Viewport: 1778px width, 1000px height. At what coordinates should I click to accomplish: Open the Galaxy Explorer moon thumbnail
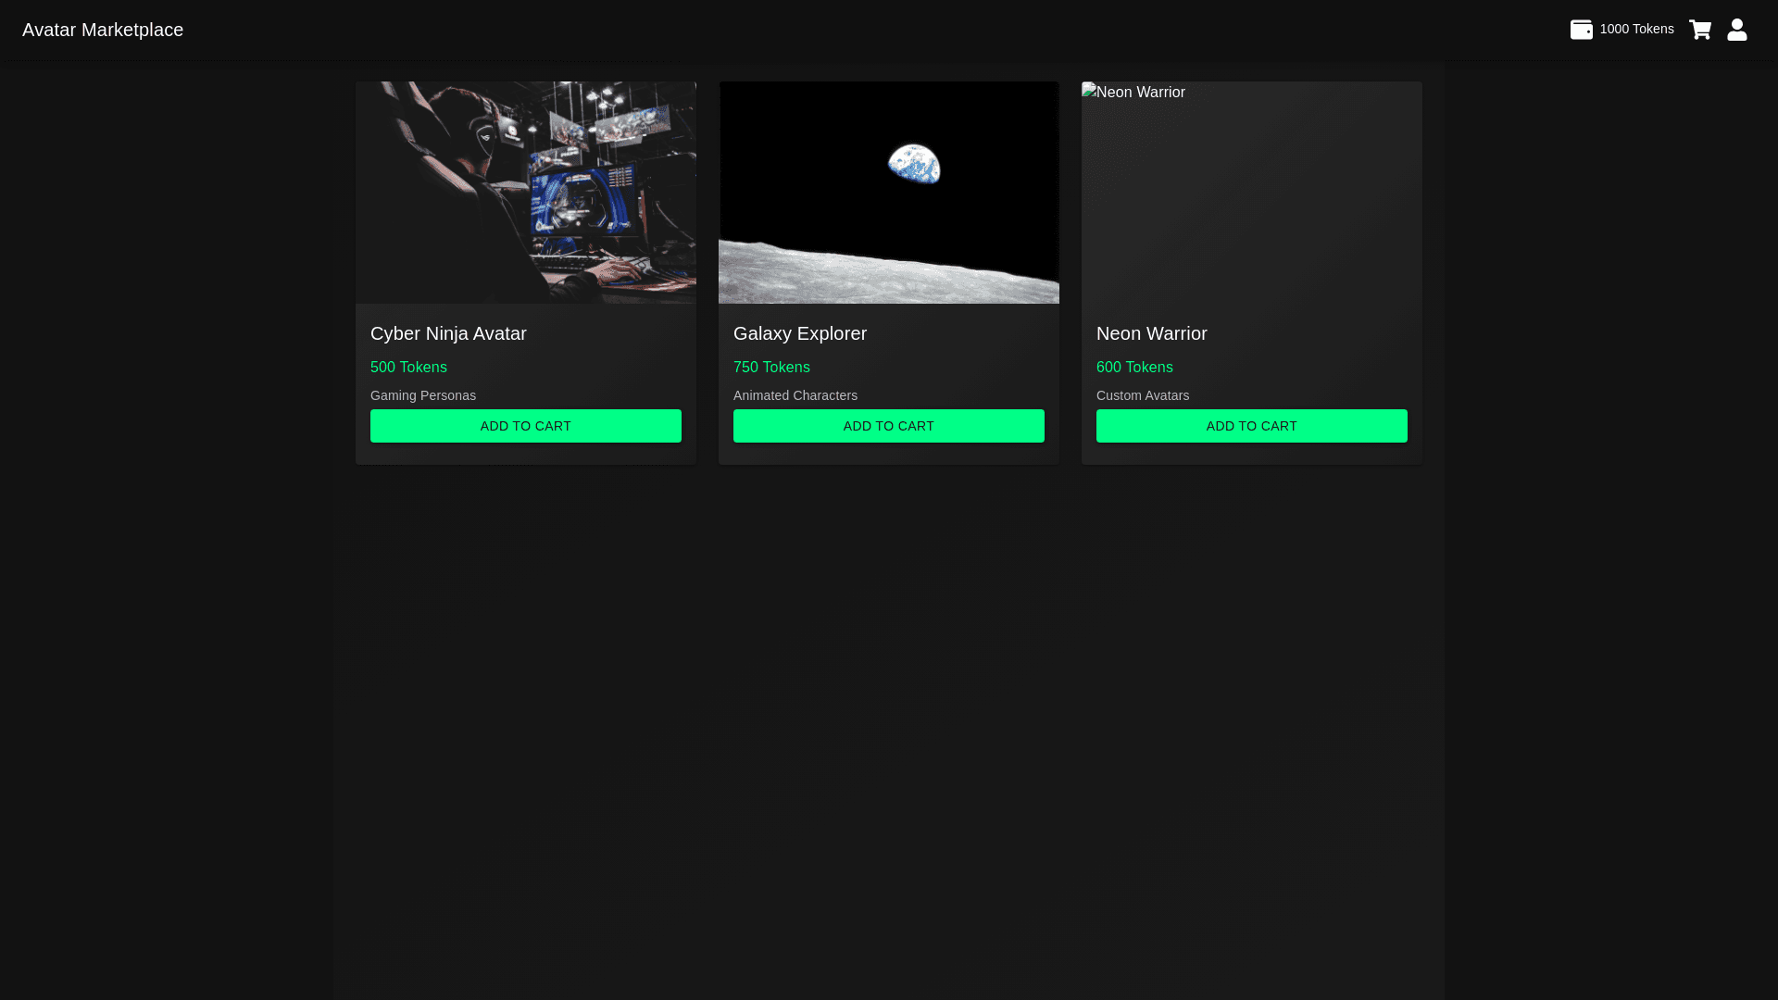[888, 193]
